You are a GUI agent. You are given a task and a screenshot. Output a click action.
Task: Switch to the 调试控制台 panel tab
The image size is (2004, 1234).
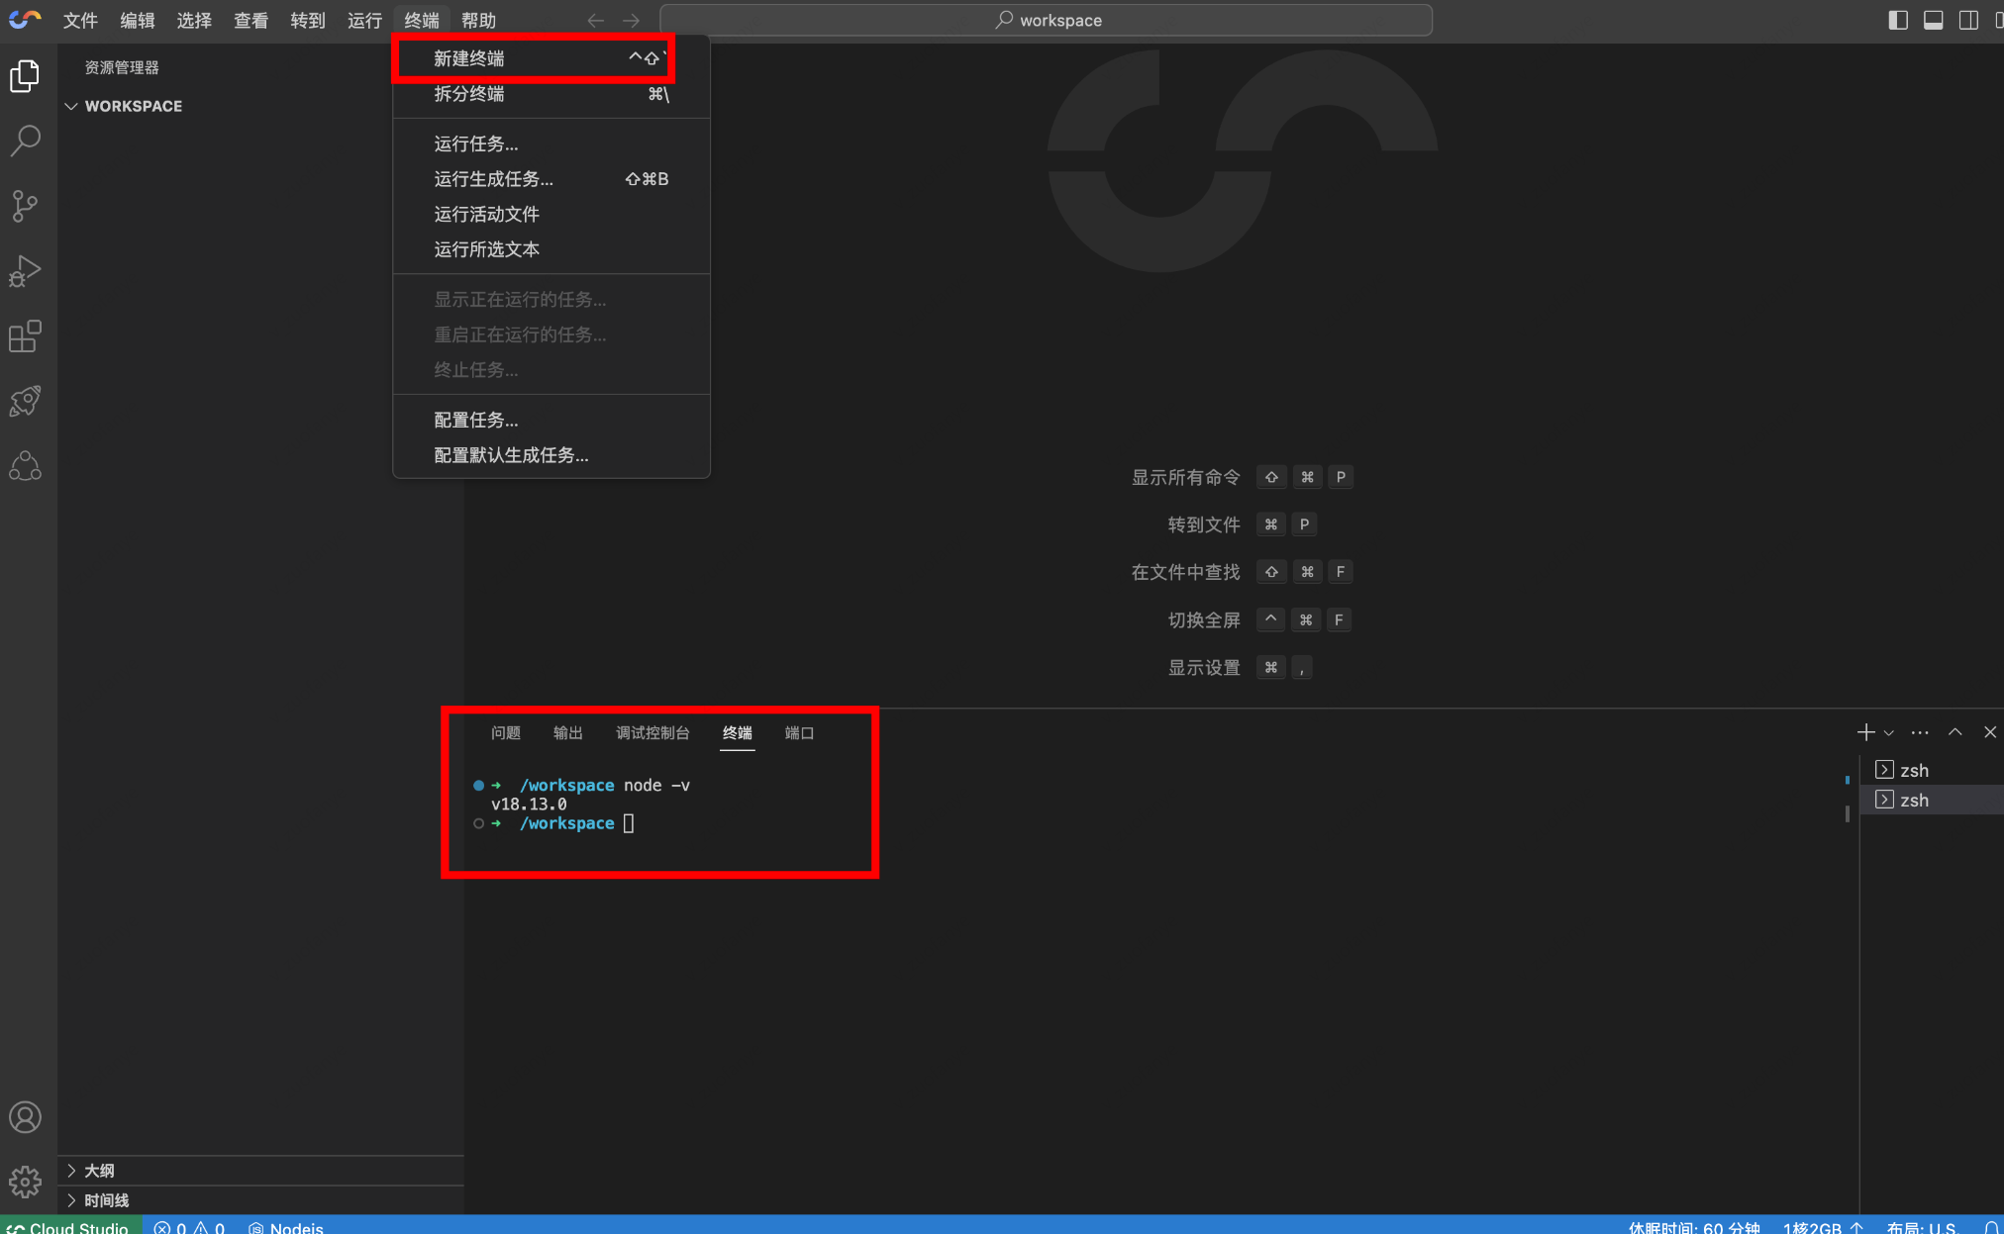[651, 733]
